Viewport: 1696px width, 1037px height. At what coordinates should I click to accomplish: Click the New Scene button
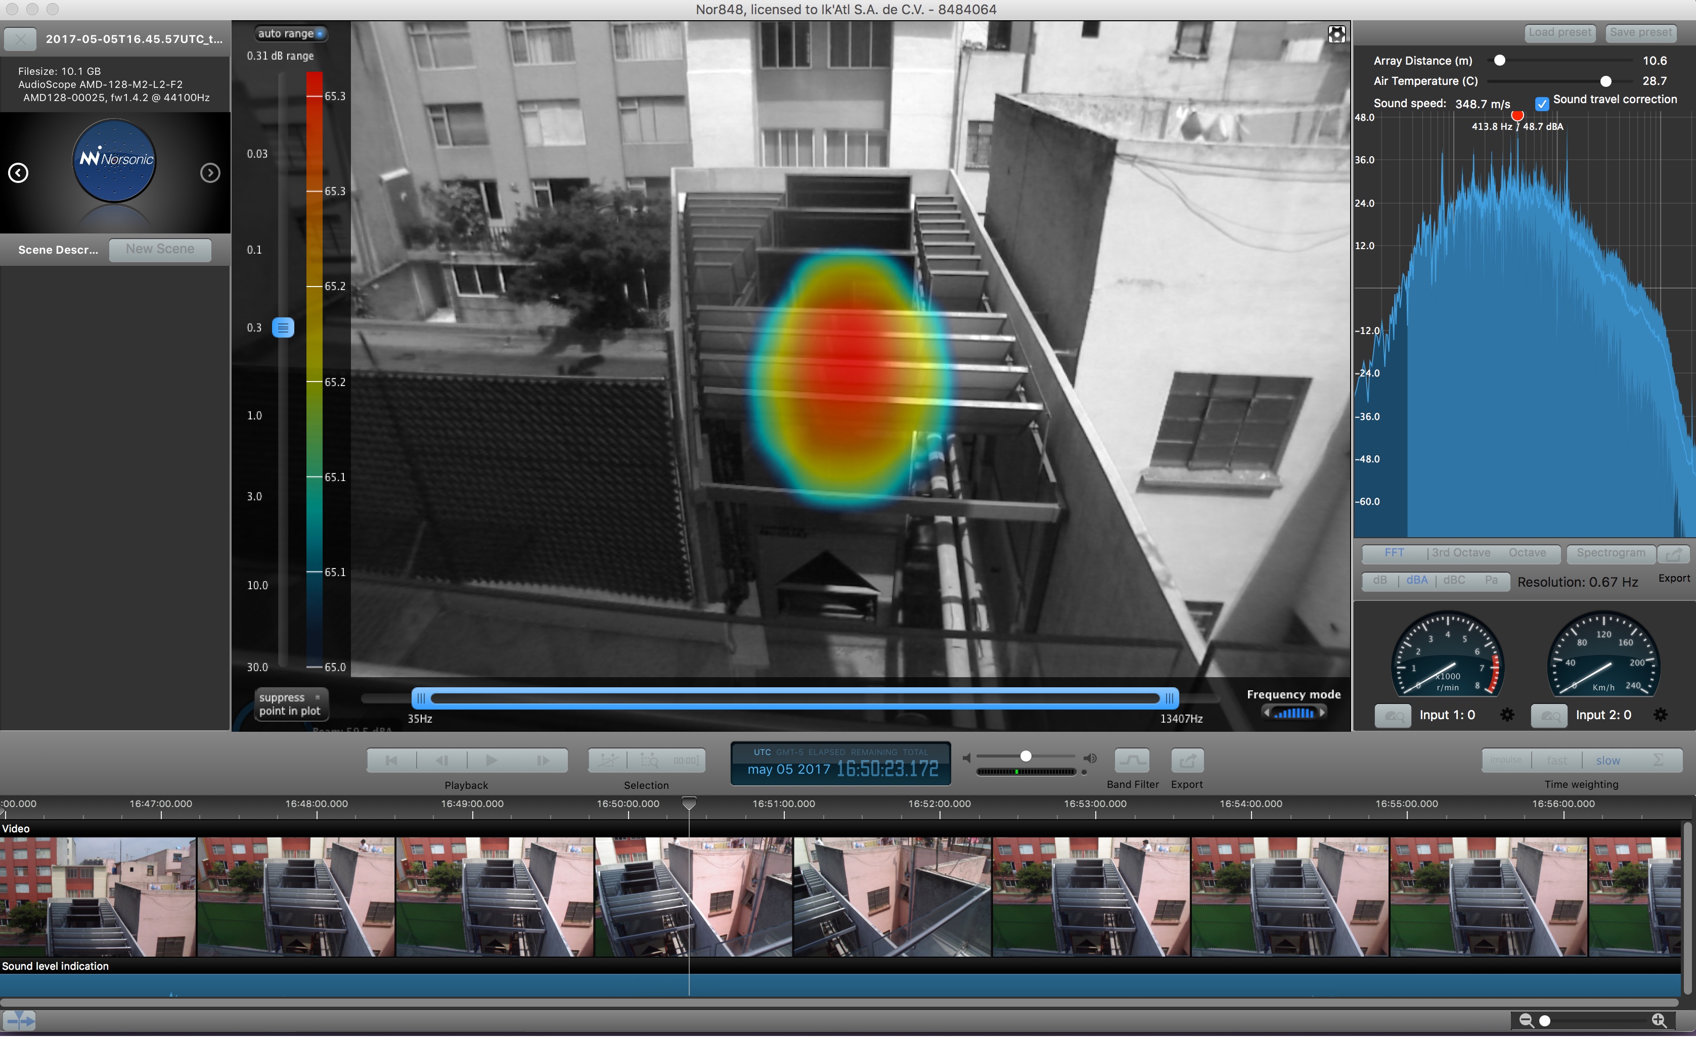(x=160, y=249)
